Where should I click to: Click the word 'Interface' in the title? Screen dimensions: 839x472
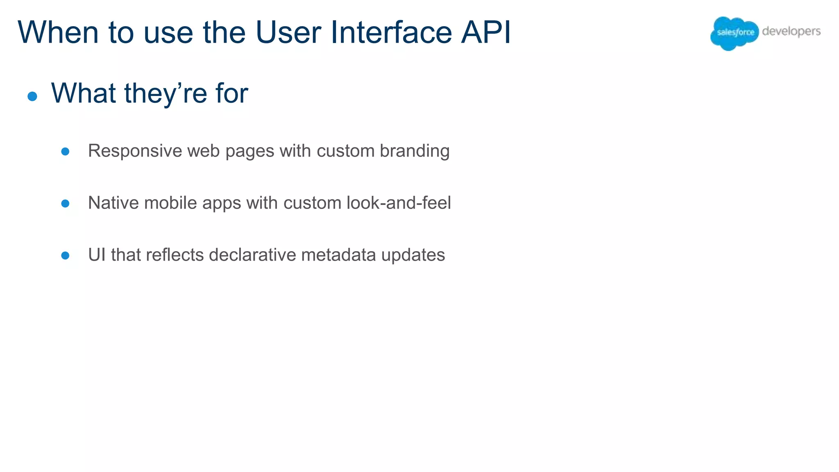point(390,32)
